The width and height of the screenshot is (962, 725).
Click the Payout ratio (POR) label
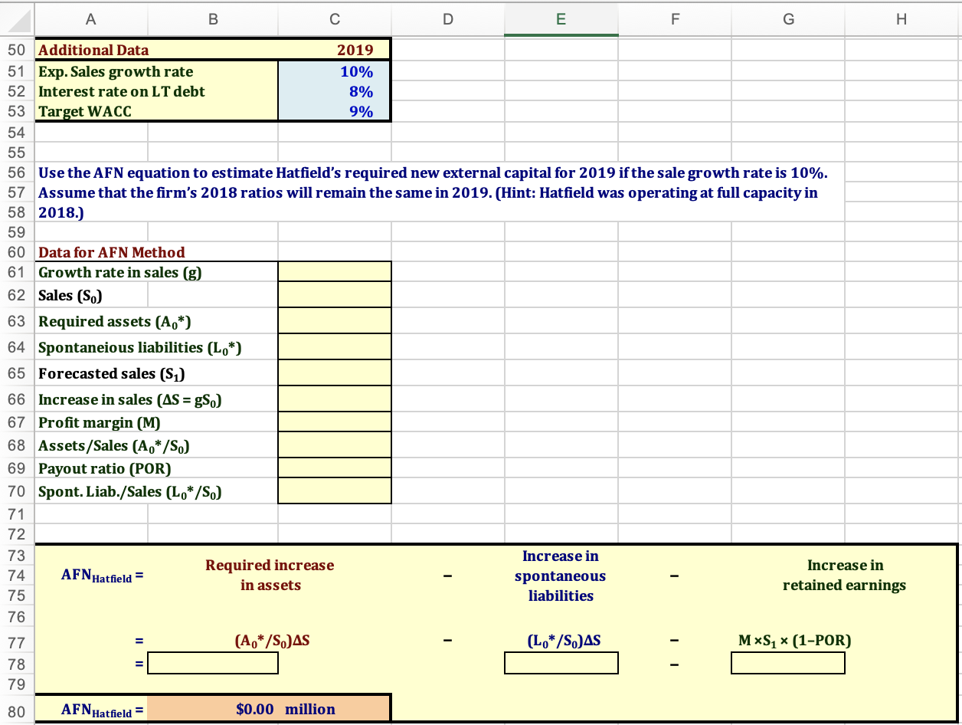pos(105,467)
